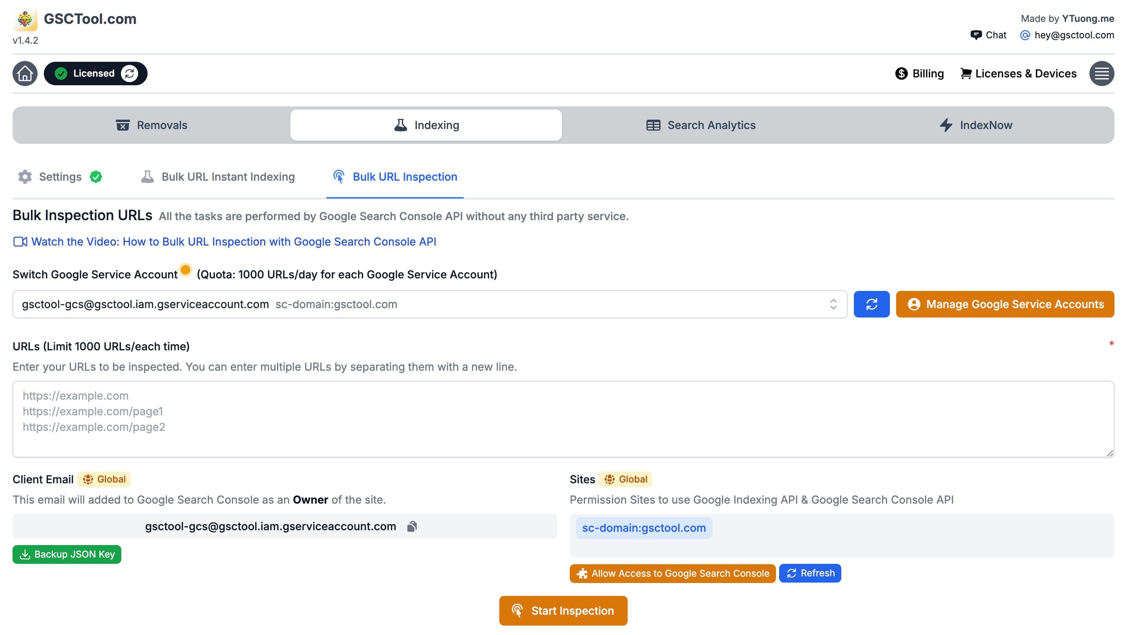Click blue refresh service account icon button
This screenshot has width=1127, height=635.
(x=871, y=304)
